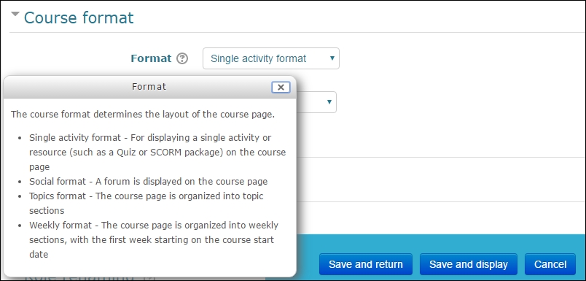Click the Social format description bullet

point(149,182)
